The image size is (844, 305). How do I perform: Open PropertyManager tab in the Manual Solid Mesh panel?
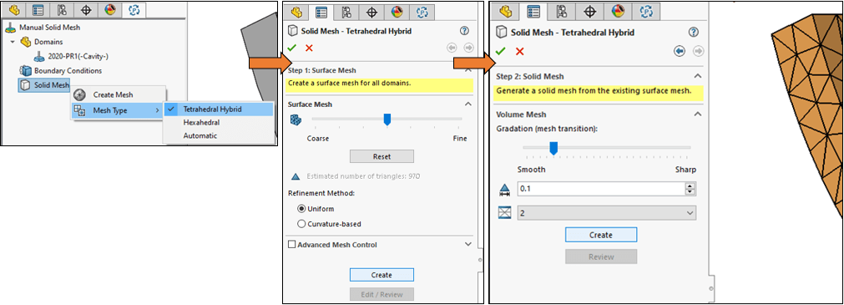coord(38,10)
